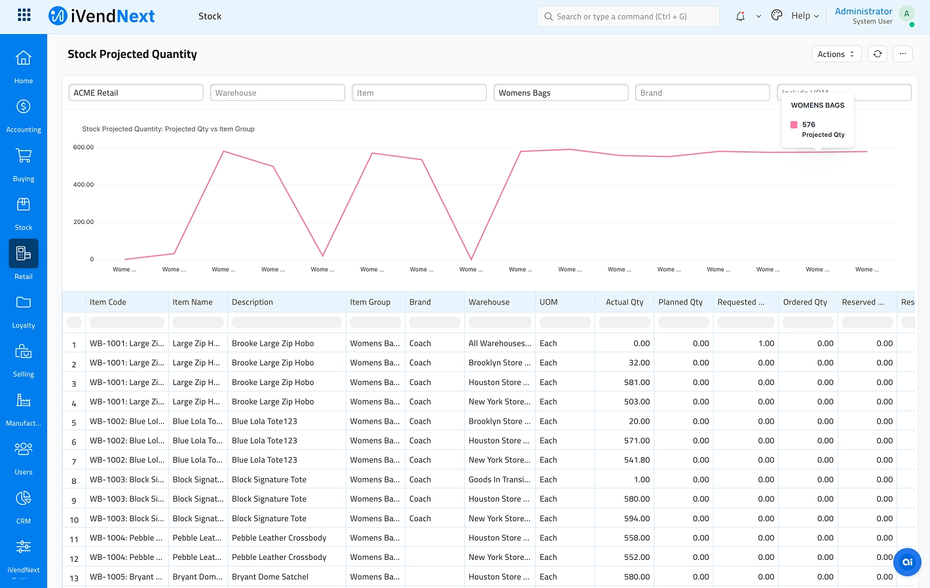Open the apps grid launcher
This screenshot has width=930, height=588.
coord(24,15)
